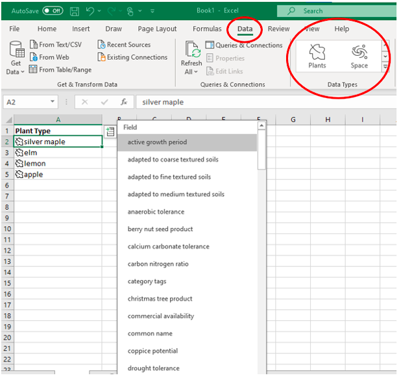This screenshot has height=378, width=399.
Task: Click the plant icon beside apple
Action: coord(19,174)
